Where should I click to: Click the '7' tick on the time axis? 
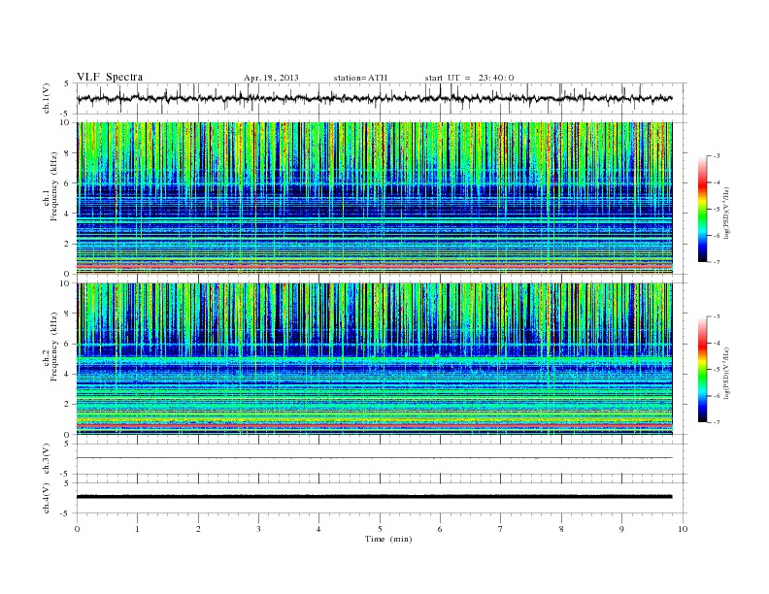coord(501,529)
